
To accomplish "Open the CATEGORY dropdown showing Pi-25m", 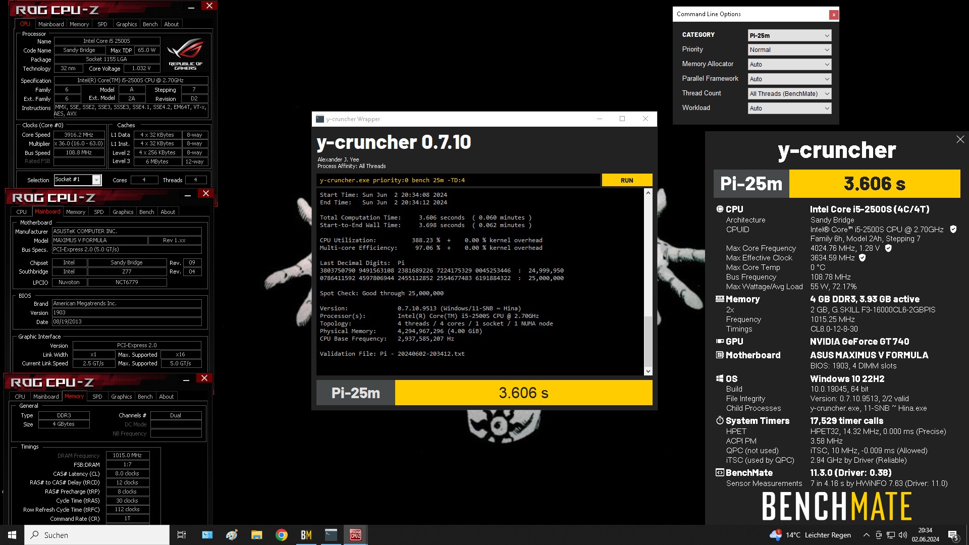I will click(789, 35).
